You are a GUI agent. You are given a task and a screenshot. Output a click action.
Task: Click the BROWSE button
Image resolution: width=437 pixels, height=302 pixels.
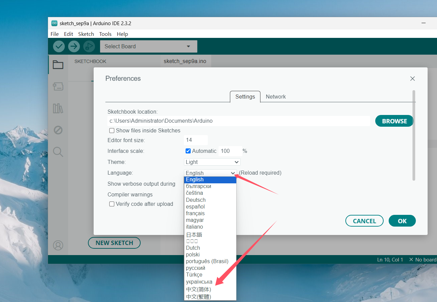point(394,121)
